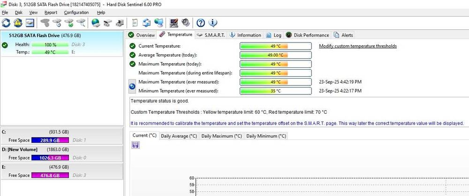The width and height of the screenshot is (469, 196).
Task: Select the Temperature tab
Action: (x=175, y=35)
